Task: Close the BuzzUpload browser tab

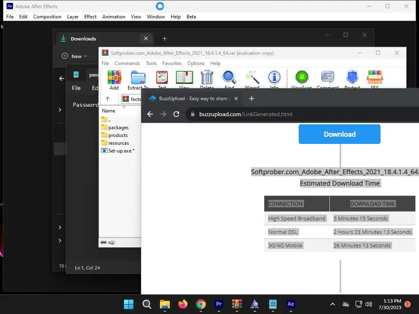Action: [x=236, y=99]
